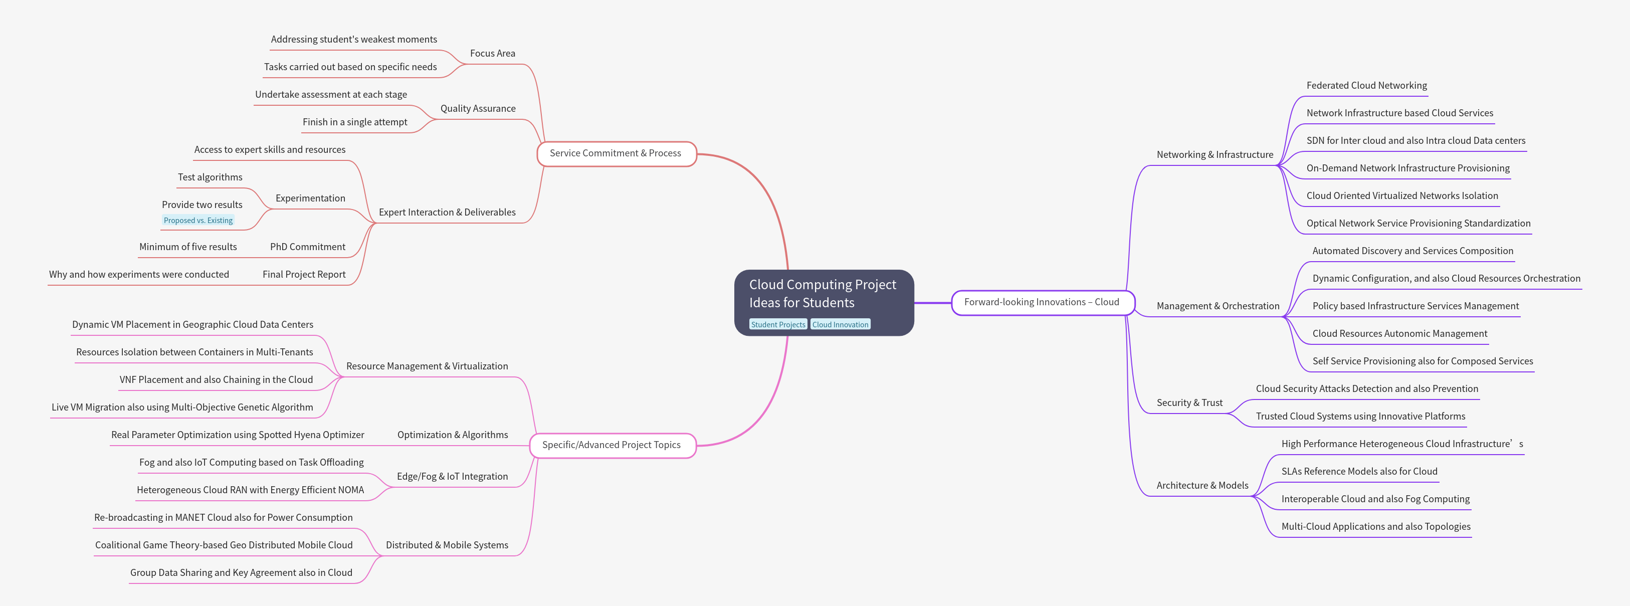Select the Real Parameter Optimization using Spotted Hyena Optimizer

pos(237,435)
